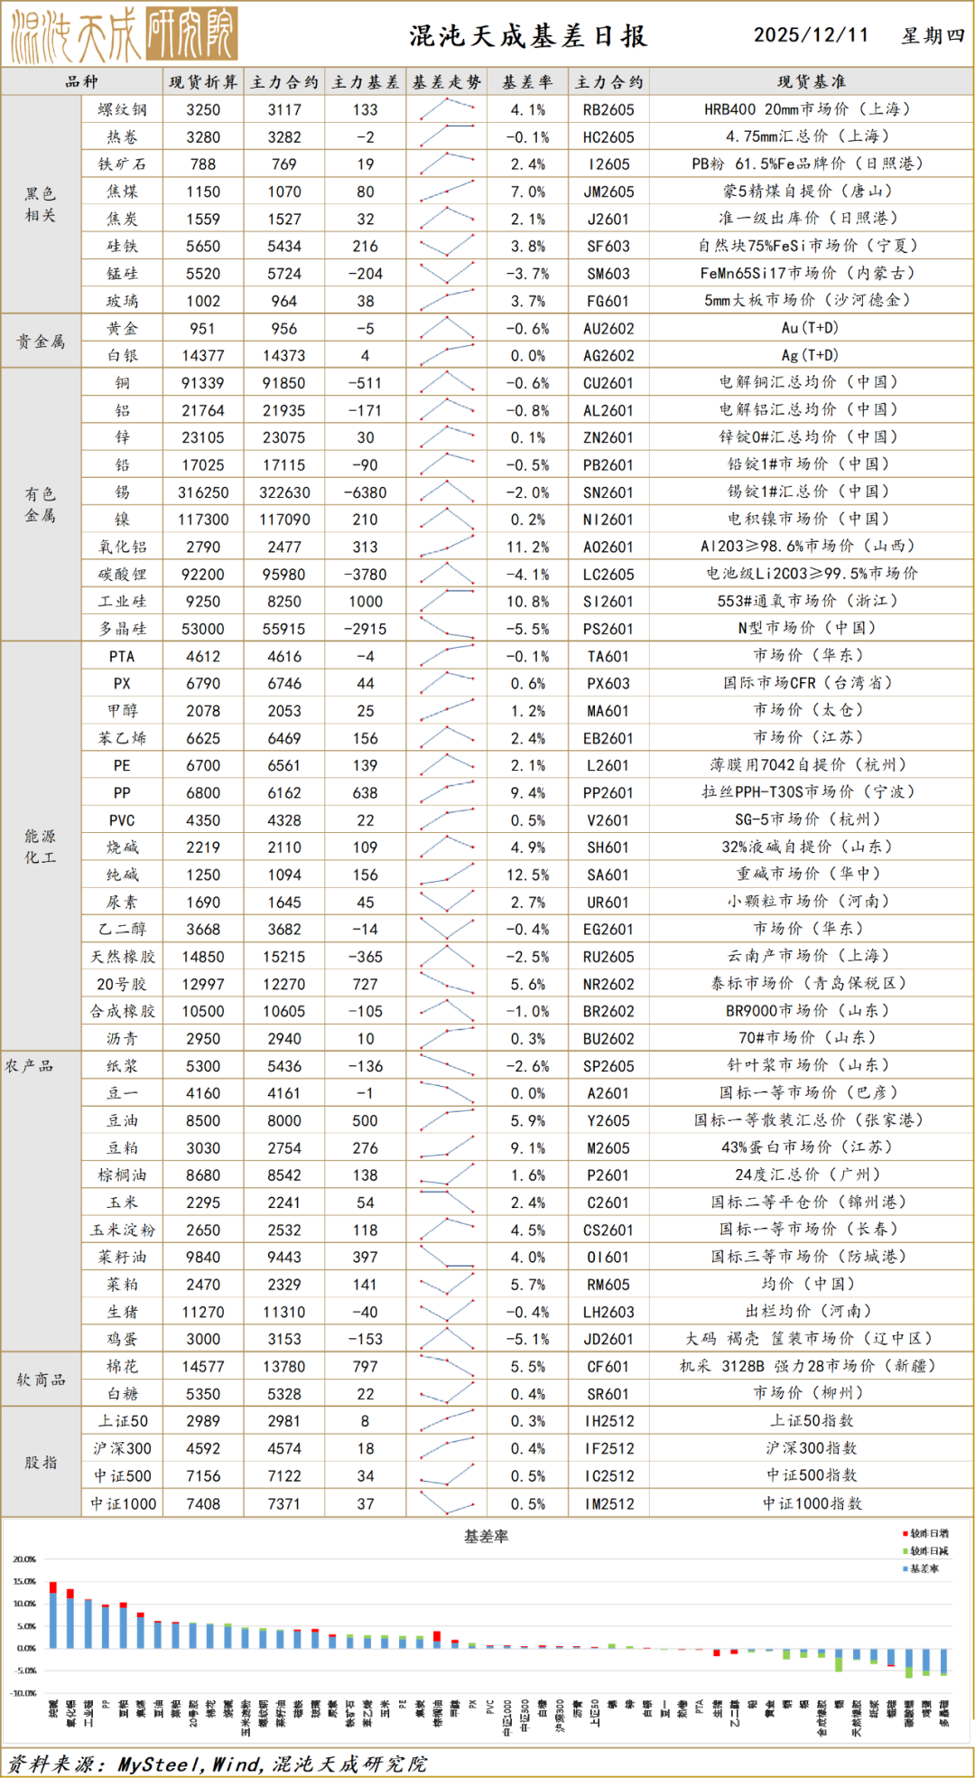Click the 中证1000 basis trend sparkline
The image size is (975, 1778).
(447, 1503)
